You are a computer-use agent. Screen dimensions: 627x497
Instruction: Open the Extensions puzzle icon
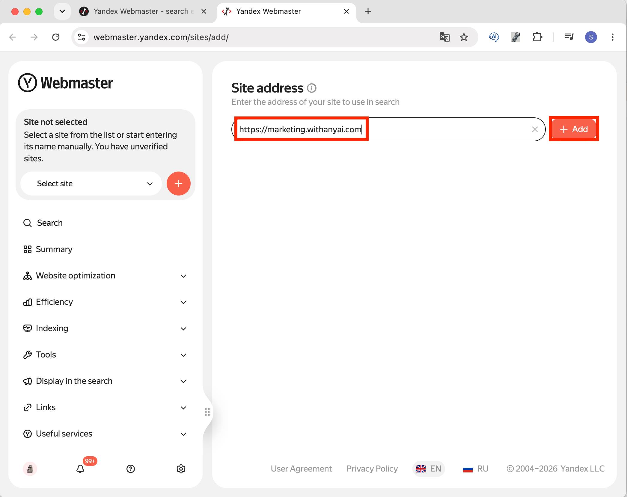[537, 37]
